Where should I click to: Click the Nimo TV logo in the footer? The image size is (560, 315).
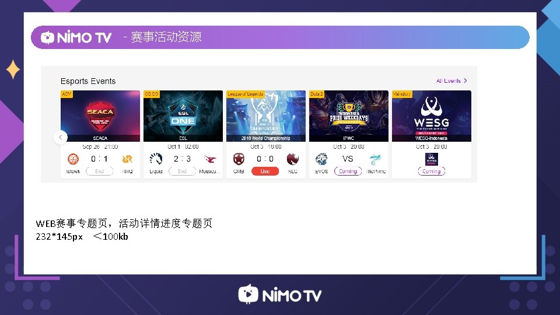pos(280,295)
